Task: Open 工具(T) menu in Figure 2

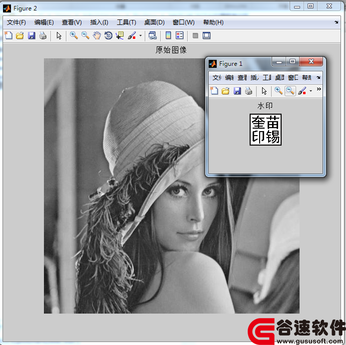Action: pos(126,22)
